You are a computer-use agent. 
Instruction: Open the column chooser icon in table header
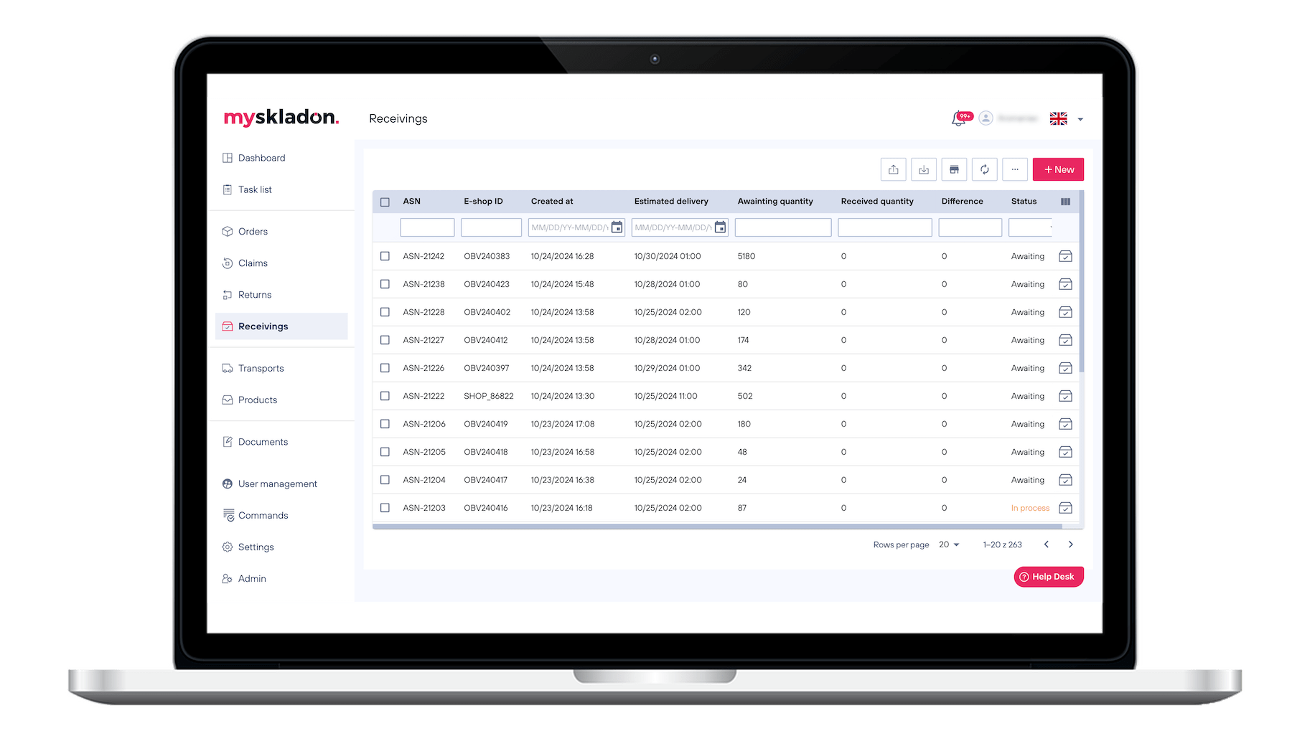coord(1065,202)
